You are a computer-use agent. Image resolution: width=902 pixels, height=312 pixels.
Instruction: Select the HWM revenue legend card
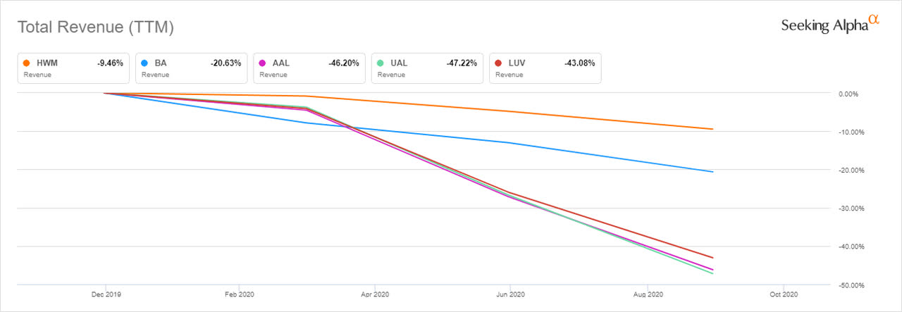(73, 68)
